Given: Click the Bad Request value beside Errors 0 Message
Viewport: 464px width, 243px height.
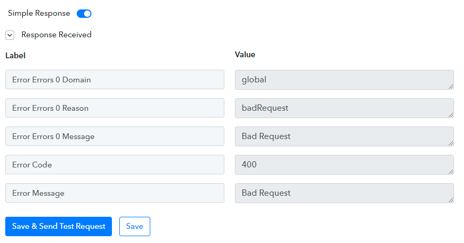Looking at the screenshot, I should tap(344, 136).
